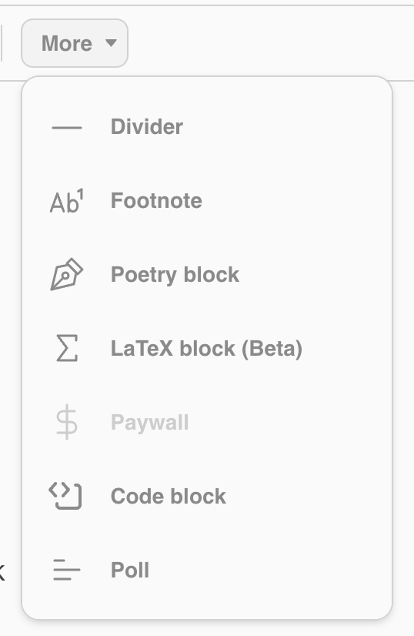The height and width of the screenshot is (636, 414).
Task: Select the Poetry block menu entry
Action: 207,275
